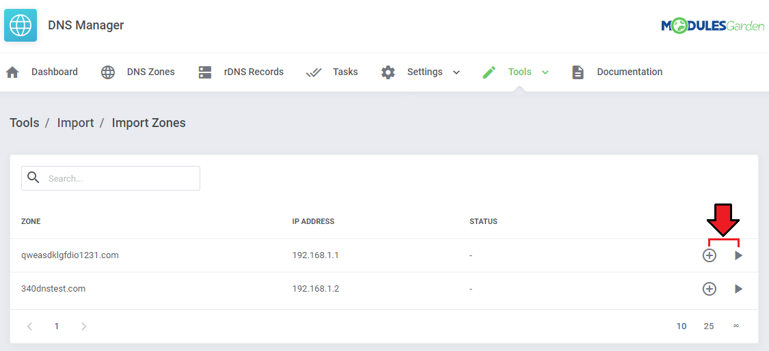Show unlimited entries per page
Screen dimensions: 769x351
(x=736, y=326)
